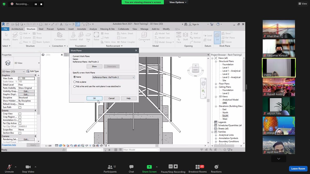The height and width of the screenshot is (174, 310).
Task: Switch to the Annotate ribbon tab
Action: pyautogui.click(x=82, y=29)
